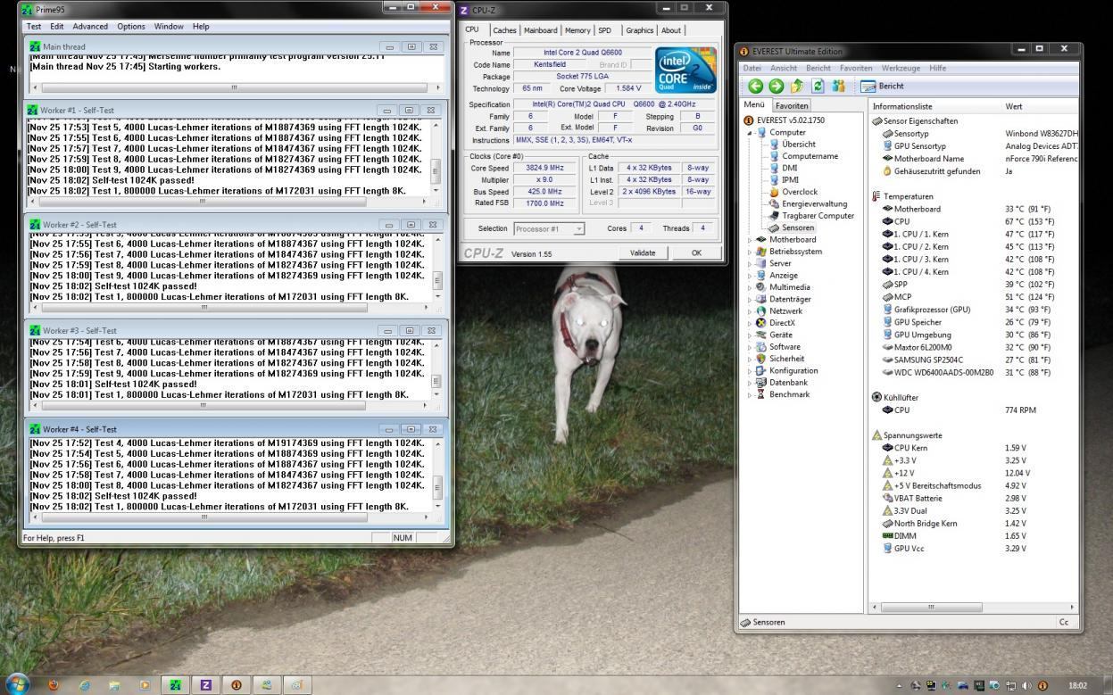Open the Window menu in Prime95
The image size is (1113, 695).
[169, 27]
